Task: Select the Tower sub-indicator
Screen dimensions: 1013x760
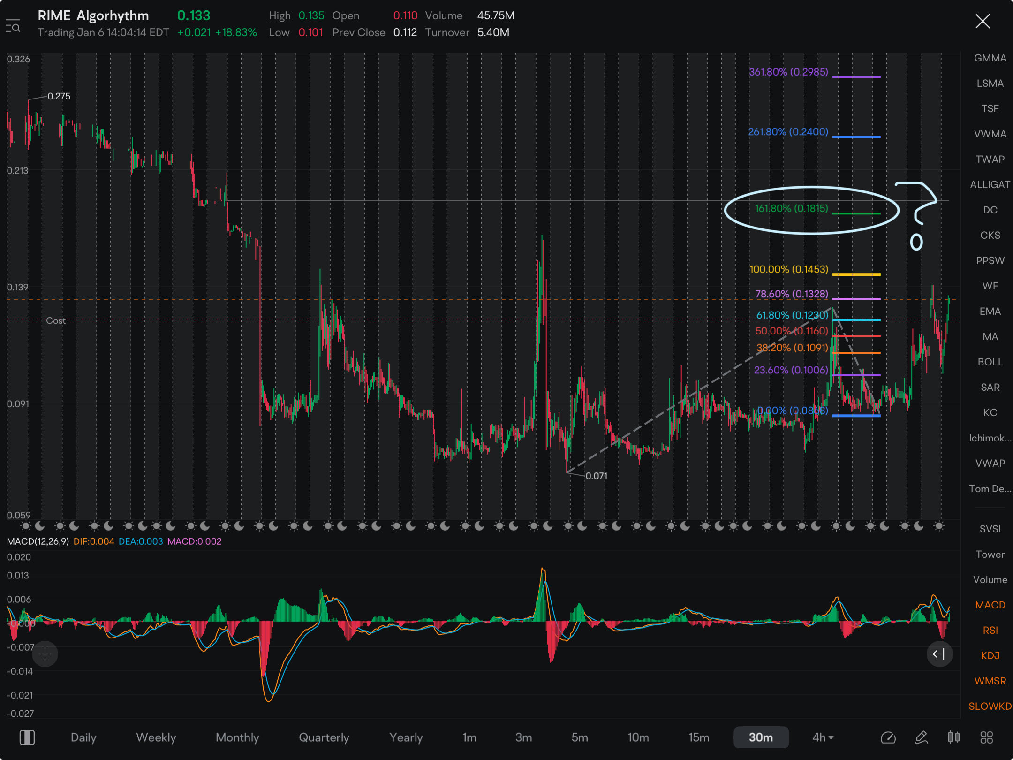Action: coord(990,554)
